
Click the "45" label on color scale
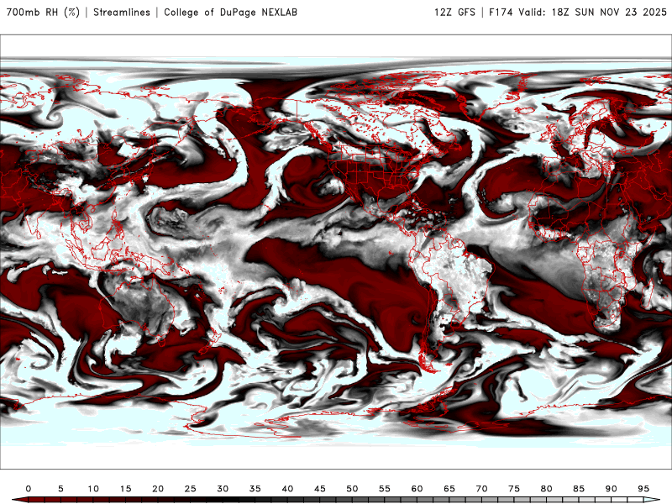click(x=320, y=489)
